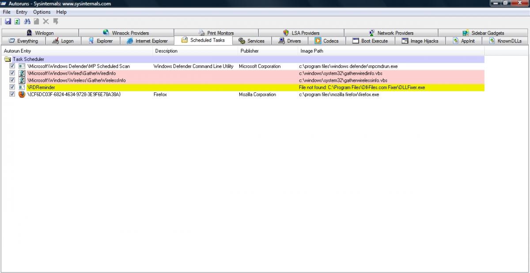530x273 pixels.
Task: Select the Task Scheduler group row
Action: pos(243,59)
